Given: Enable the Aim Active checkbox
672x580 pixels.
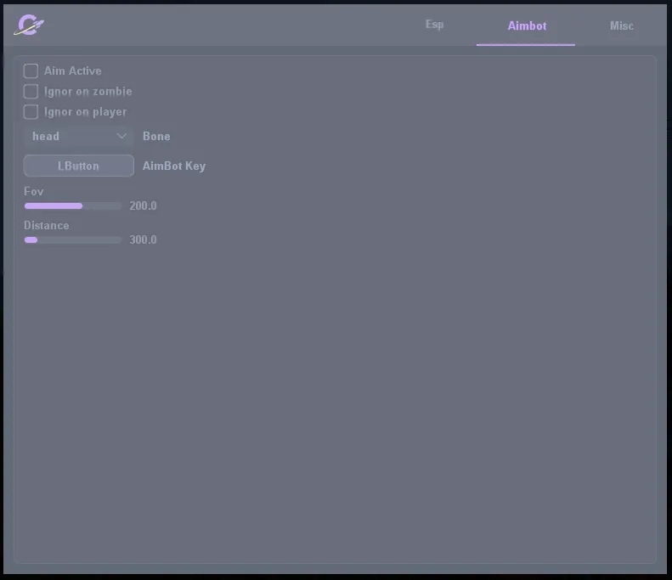Looking at the screenshot, I should (x=31, y=71).
